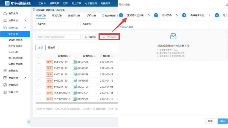
Task: Click 增专 tag in row 21259159
Action: pyautogui.click(x=49, y=87)
